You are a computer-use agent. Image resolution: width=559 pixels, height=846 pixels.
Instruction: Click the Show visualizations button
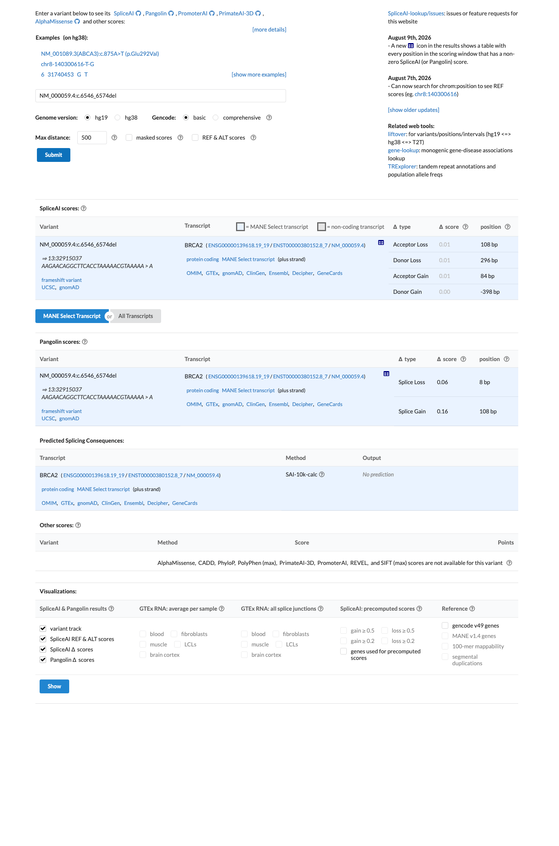coord(54,686)
